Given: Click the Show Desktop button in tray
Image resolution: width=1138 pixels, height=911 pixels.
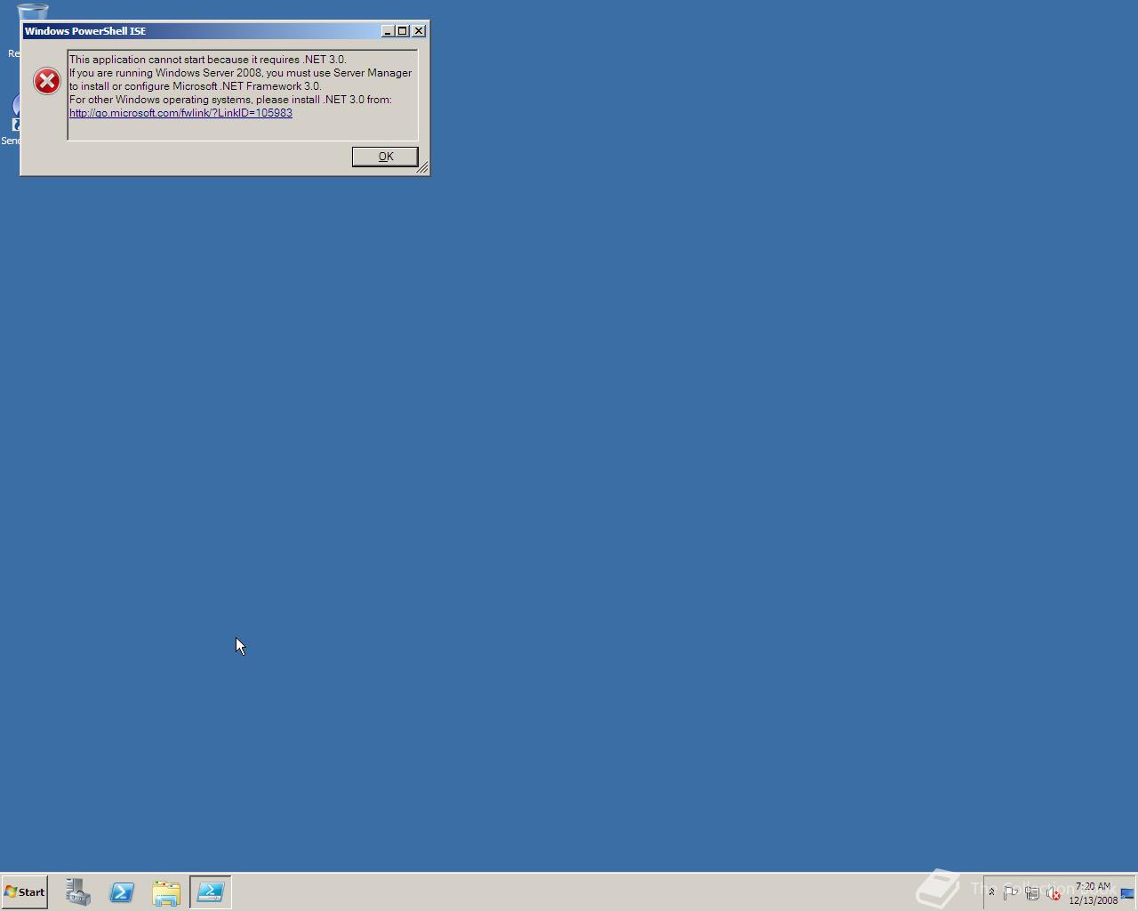Looking at the screenshot, I should click(1127, 893).
